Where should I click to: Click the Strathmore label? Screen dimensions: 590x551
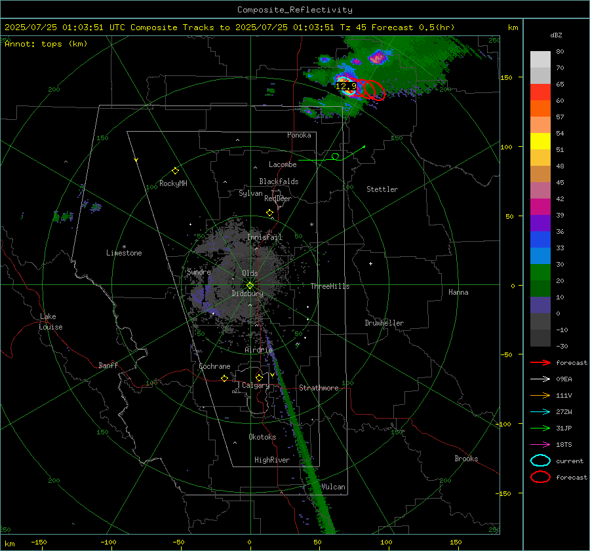(319, 388)
